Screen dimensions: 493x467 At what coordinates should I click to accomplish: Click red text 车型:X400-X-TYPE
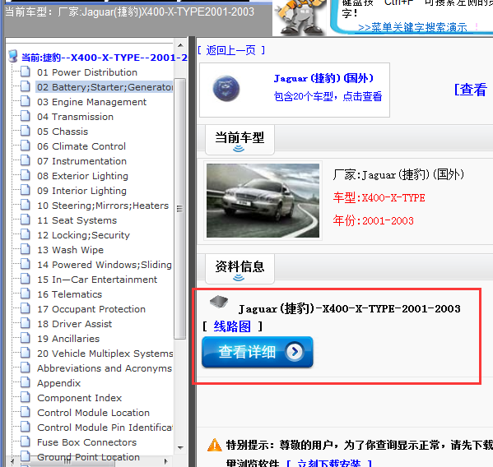tap(379, 197)
